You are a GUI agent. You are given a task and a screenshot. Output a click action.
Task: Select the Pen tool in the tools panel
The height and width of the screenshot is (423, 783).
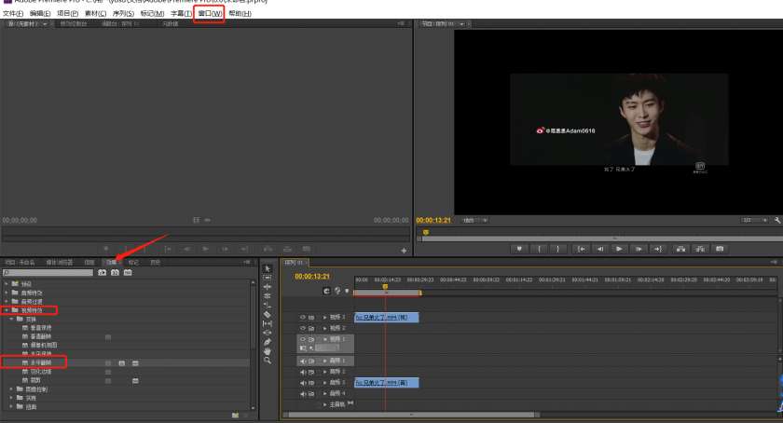click(x=268, y=343)
